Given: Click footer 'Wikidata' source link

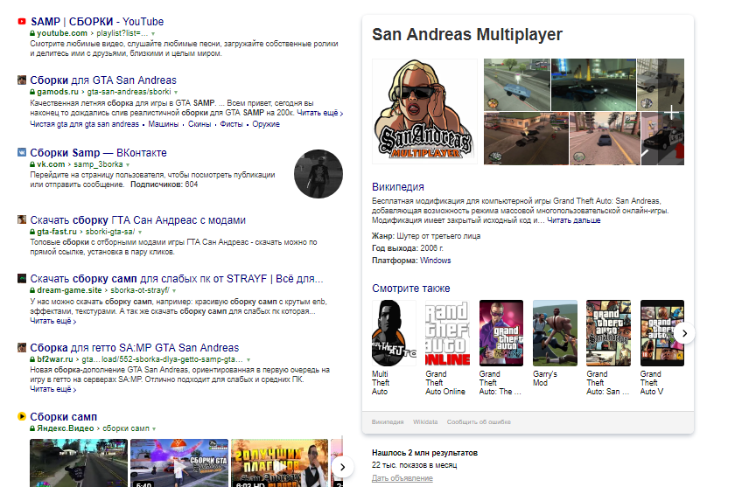Looking at the screenshot, I should 425,422.
